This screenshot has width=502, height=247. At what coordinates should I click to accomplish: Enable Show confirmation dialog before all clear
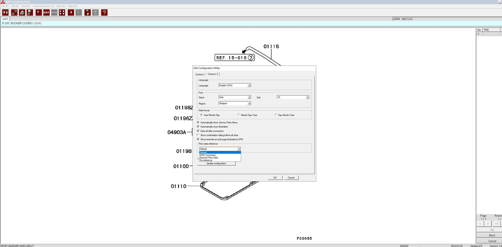tap(198, 135)
